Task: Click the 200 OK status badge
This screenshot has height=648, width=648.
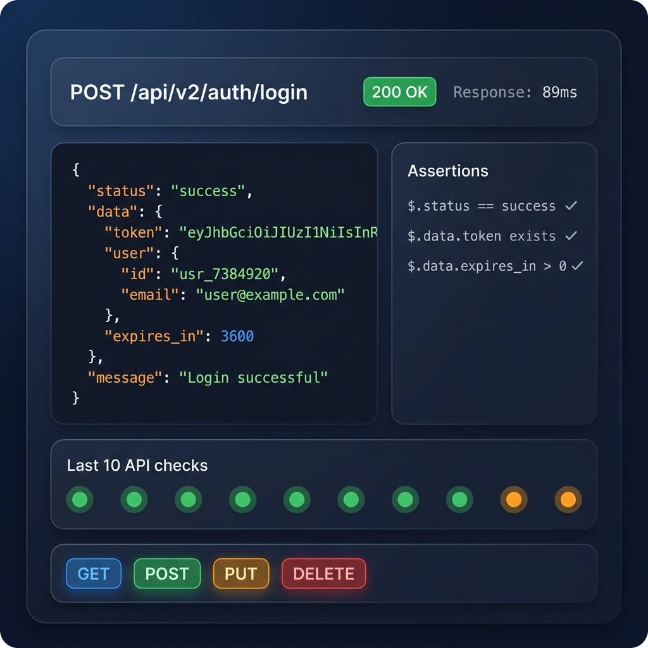Action: (x=399, y=92)
